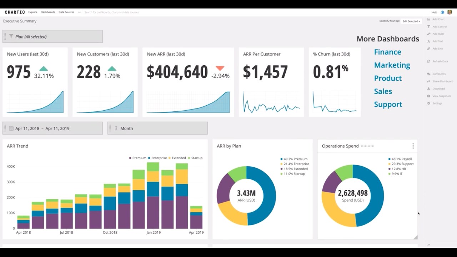Click the Add Link chain icon
The width and height of the screenshot is (457, 257).
(429, 49)
